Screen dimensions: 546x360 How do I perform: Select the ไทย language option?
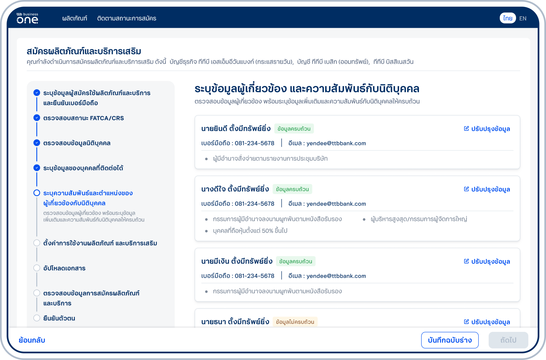(x=507, y=18)
